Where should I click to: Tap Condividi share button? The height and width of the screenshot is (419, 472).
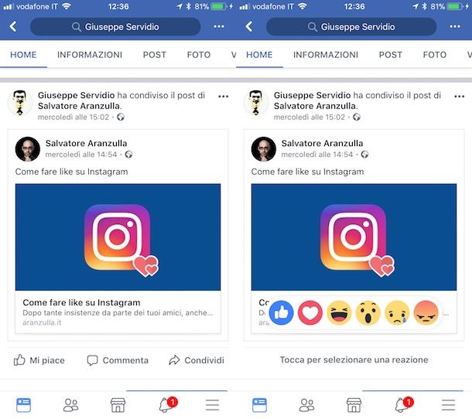(x=197, y=360)
